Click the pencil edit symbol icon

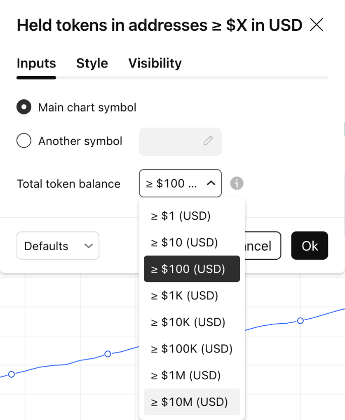pos(208,141)
